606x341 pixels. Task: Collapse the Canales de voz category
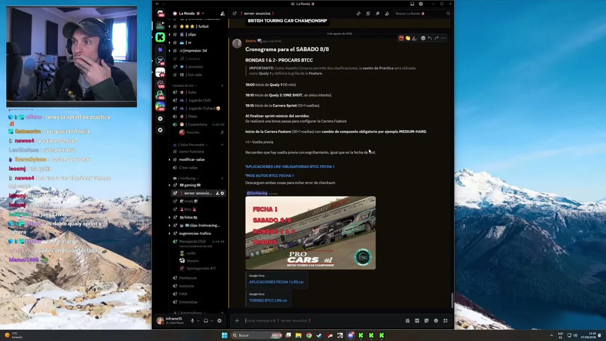click(x=184, y=86)
